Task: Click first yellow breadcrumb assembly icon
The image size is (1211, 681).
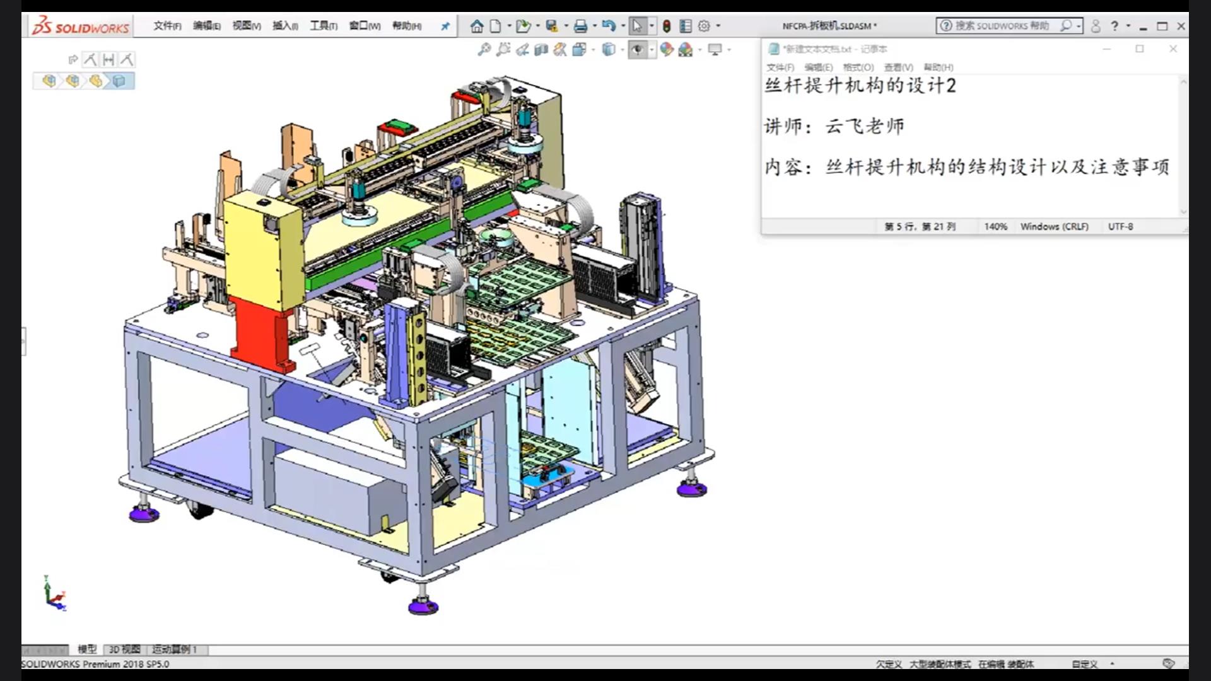Action: [x=49, y=81]
